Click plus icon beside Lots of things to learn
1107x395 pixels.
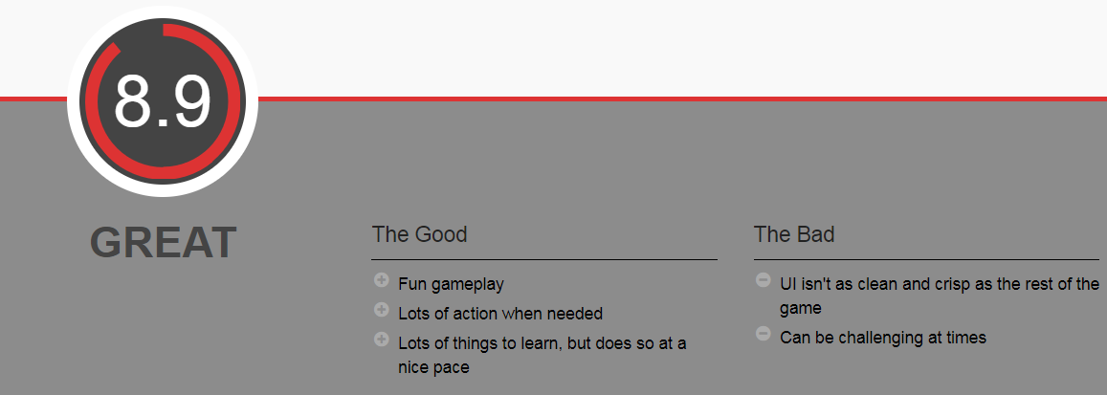(381, 340)
